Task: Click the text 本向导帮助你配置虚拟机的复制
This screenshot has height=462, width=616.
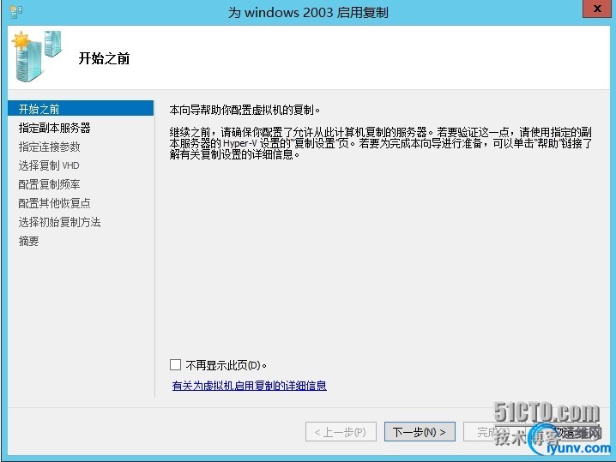Action: pyautogui.click(x=245, y=110)
